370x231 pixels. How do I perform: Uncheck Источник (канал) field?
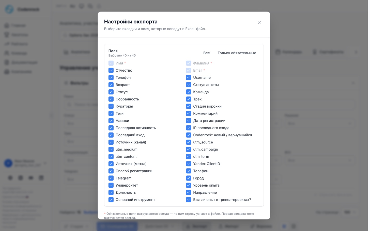pos(111,142)
